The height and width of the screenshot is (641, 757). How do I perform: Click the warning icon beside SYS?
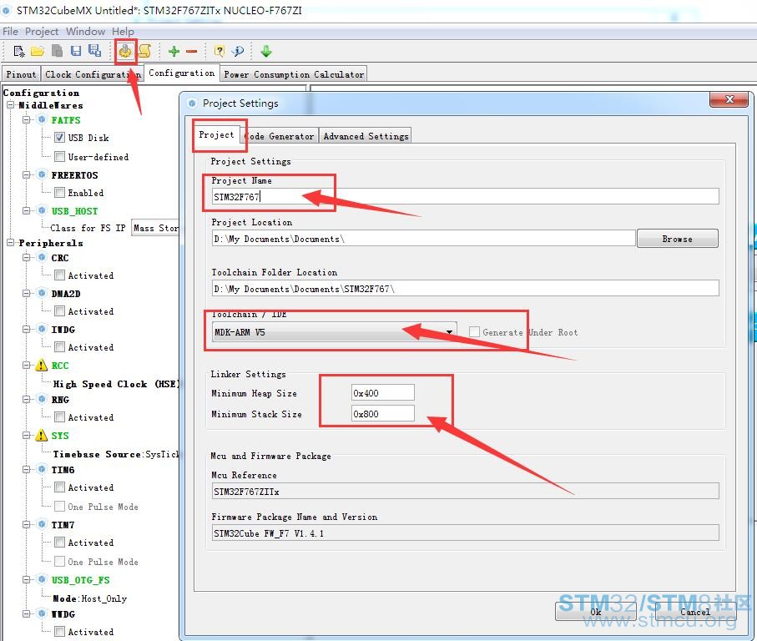click(42, 436)
